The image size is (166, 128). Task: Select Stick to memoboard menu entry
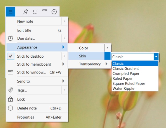pyautogui.click(x=37, y=64)
